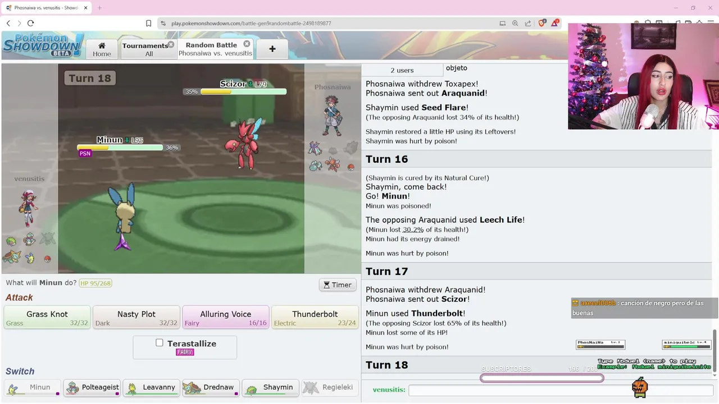Open site information icon beside the URL

coord(163,23)
